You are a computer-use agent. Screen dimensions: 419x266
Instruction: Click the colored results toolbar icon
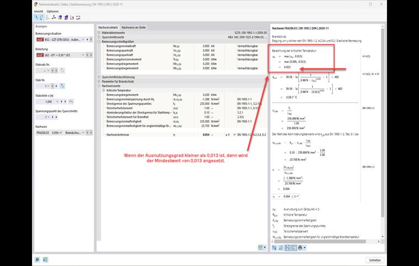(60, 18)
